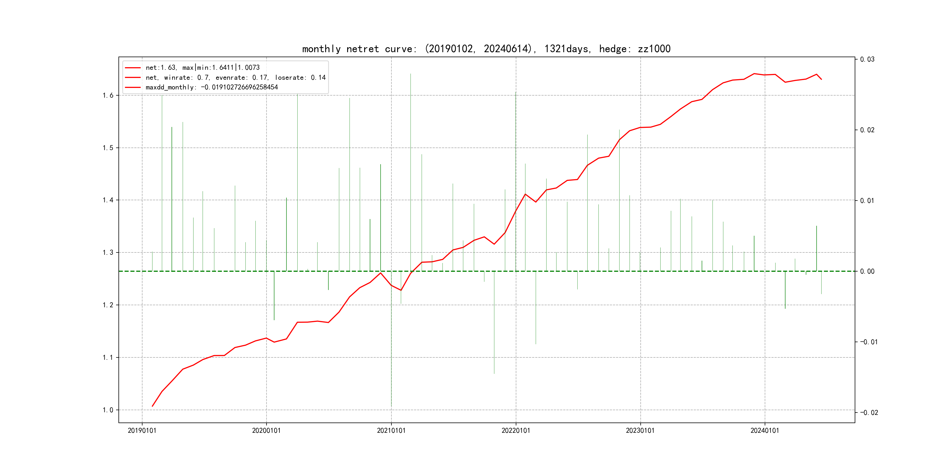Viewport: 950px width, 475px height.
Task: Click the 20220101 x-axis label
Action: click(515, 430)
